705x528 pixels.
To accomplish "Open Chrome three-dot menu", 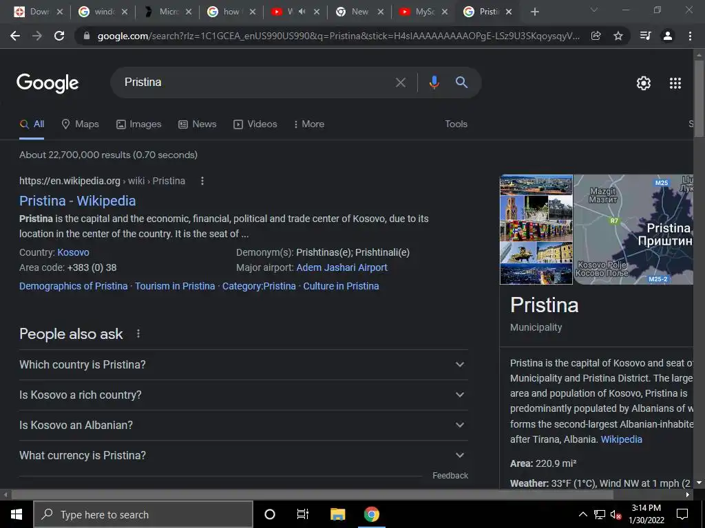I will [690, 36].
